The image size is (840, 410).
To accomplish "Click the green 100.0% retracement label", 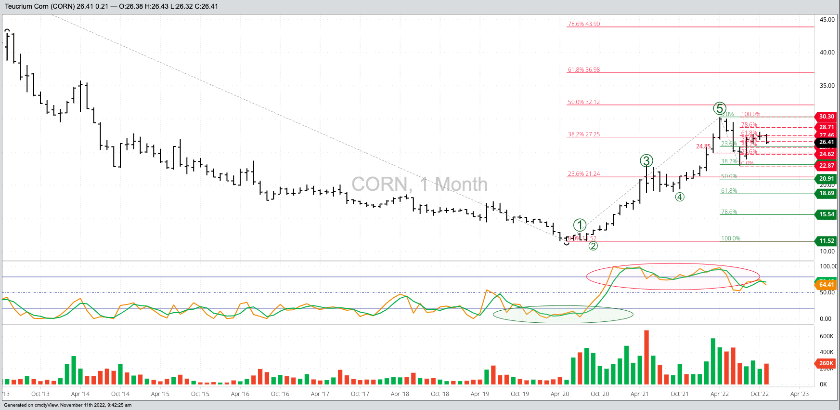I will point(731,238).
